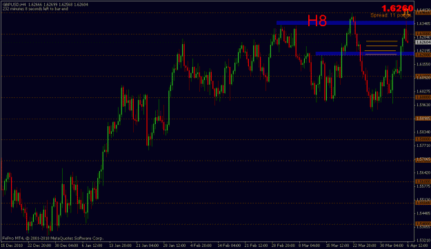Image resolution: width=431 pixels, height=249 pixels.
Task: Click the 14 Feb 04:00 label on time axis
Action: 229,245
